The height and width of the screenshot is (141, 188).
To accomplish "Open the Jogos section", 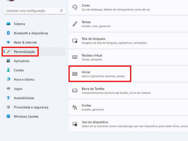I will pos(35,89).
